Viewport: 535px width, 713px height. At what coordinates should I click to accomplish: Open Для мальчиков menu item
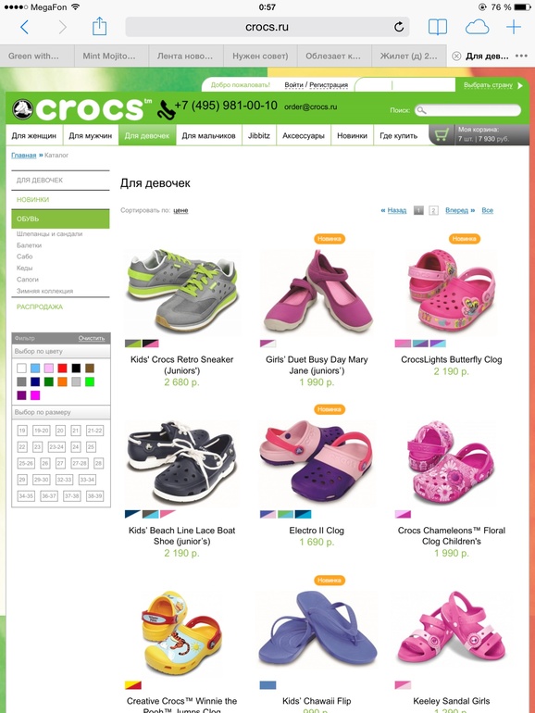pyautogui.click(x=208, y=135)
